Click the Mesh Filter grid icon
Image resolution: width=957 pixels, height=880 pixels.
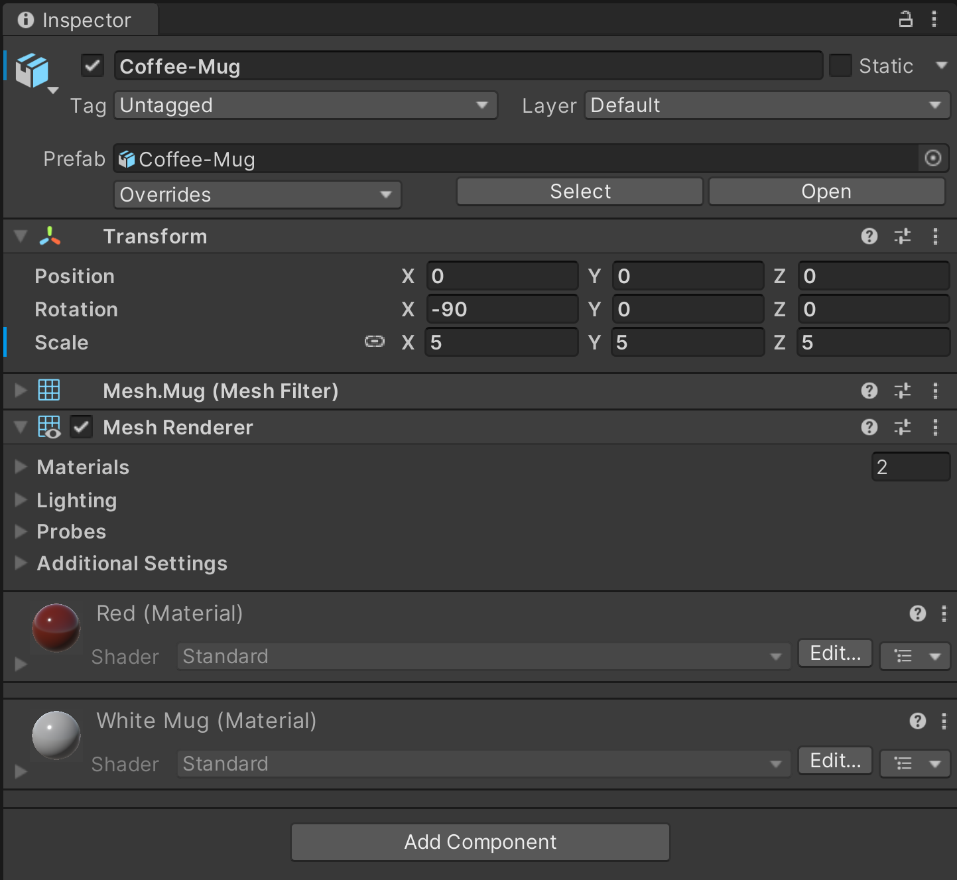49,391
